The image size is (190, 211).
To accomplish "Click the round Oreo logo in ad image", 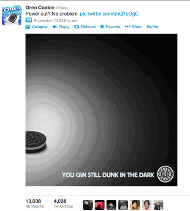I will click(165, 174).
